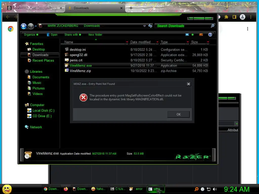This screenshot has height=194, width=259.
Task: Click the VineMemz.zip file icon
Action: point(67,70)
